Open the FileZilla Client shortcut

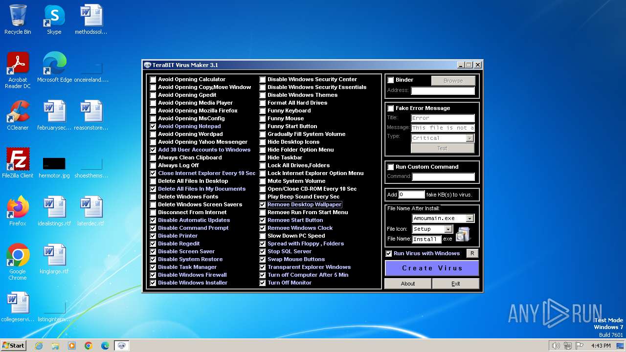click(18, 163)
